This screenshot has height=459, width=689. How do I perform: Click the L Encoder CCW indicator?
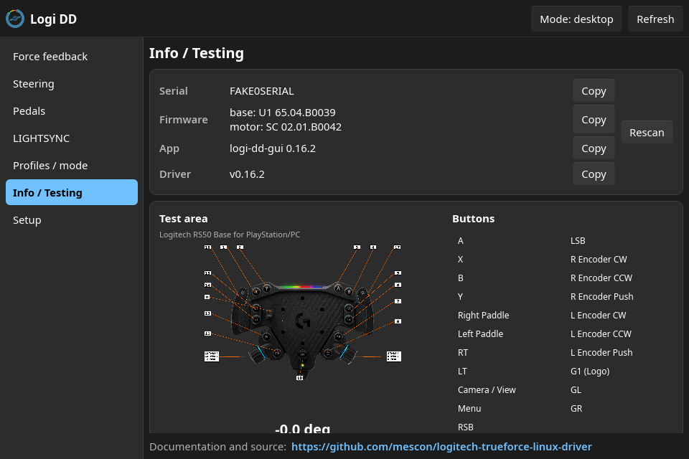[601, 333]
